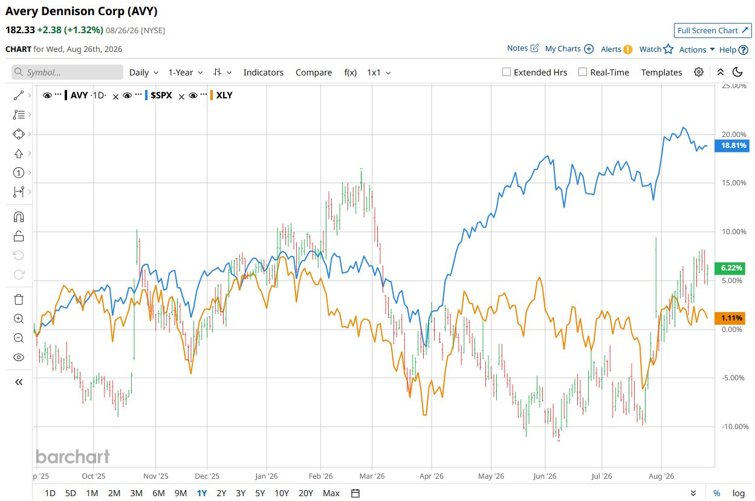
Task: Click the zoom out magnifier
Action: [18, 338]
